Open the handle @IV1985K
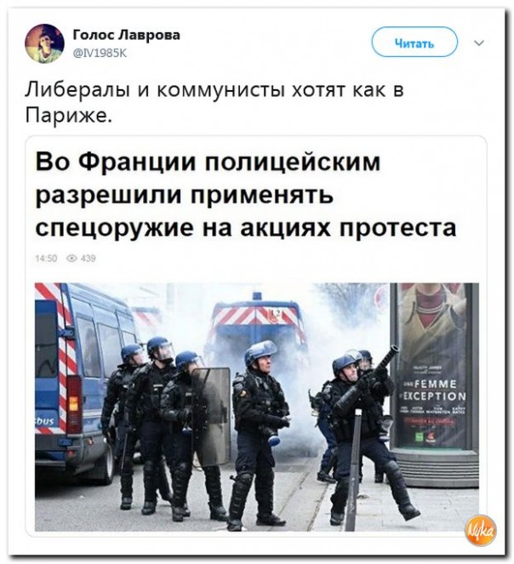Viewport: 514px width, 564px height. point(100,53)
